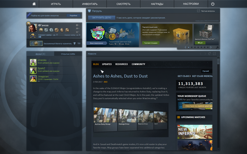Screen dimensions: 247x154
Task: Click the GET CS:GO link
Action: 184,76
